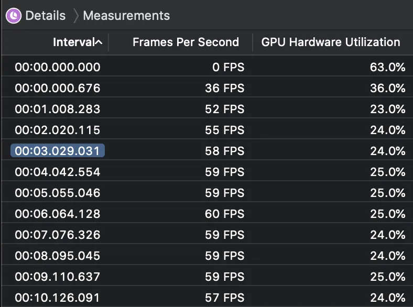Screen dimensions: 413x307
Task: Select the 00:08.095.045 interval row
Action: pos(58,256)
